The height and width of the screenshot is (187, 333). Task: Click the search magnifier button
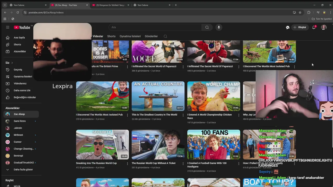207,27
